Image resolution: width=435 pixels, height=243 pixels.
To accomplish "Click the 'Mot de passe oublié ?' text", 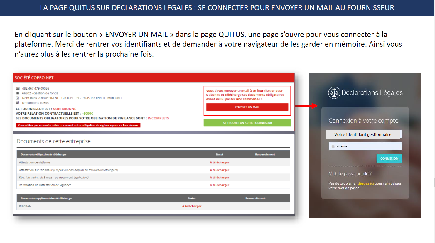I will pos(350,174).
